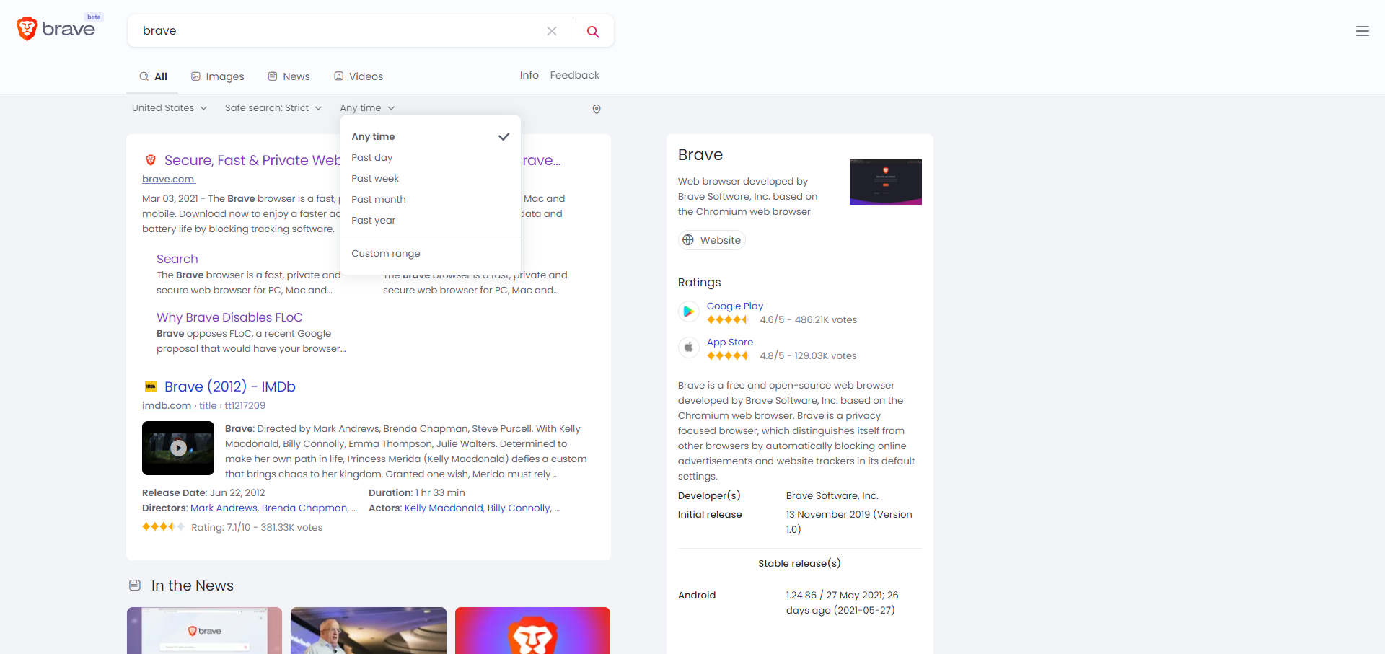Click the '4.6/5 - 486.21K votes' text
This screenshot has height=654, width=1385.
(x=809, y=319)
